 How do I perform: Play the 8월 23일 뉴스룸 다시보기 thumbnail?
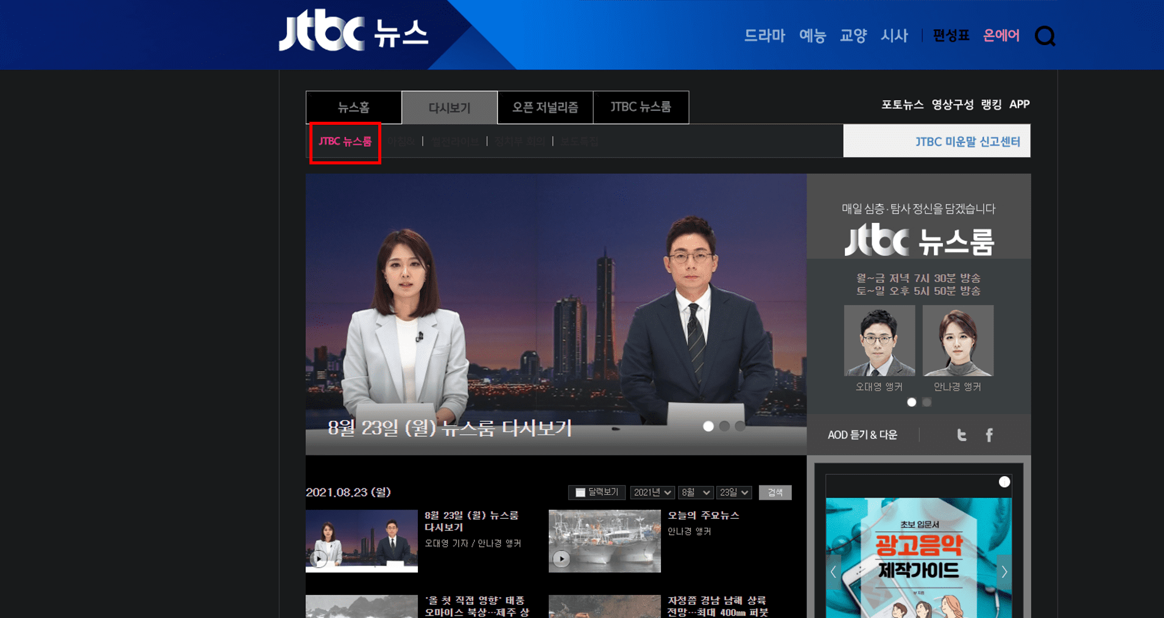(362, 541)
